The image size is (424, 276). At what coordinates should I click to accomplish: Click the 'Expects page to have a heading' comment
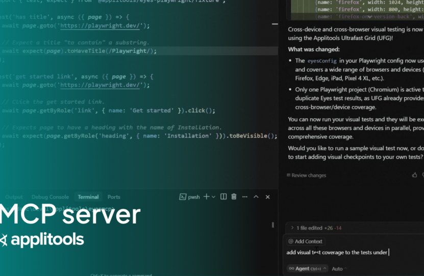tap(112, 127)
